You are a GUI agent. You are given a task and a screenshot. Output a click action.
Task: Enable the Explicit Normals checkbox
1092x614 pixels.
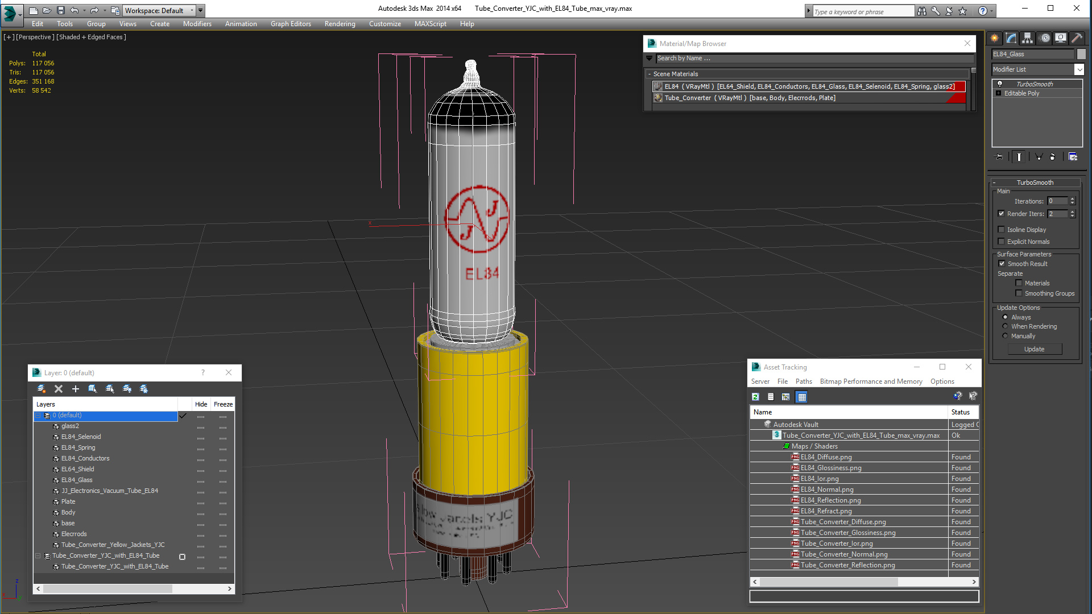[x=1001, y=242]
